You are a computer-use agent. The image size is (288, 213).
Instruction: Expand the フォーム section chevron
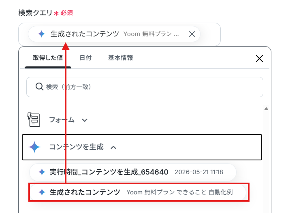click(x=85, y=120)
